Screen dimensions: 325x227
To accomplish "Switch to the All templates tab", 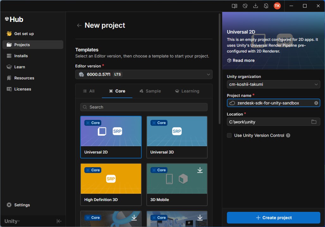I will coord(89,91).
